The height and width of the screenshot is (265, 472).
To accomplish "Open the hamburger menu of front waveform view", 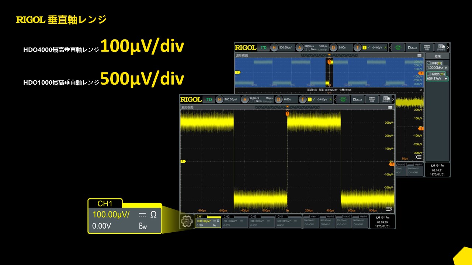I will point(390,107).
